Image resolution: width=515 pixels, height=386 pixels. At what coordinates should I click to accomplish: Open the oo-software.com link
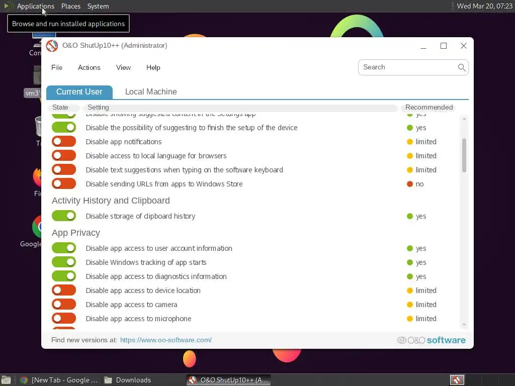point(166,340)
